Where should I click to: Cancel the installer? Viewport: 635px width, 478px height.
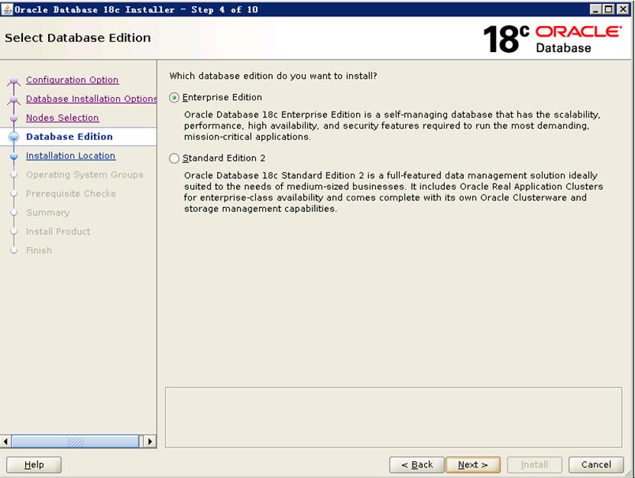point(596,465)
